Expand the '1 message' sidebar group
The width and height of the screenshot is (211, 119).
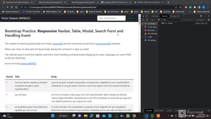pos(143,23)
